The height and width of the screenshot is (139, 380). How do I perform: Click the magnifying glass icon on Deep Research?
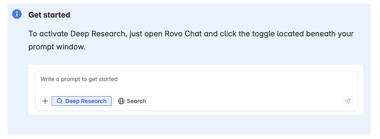click(x=60, y=101)
